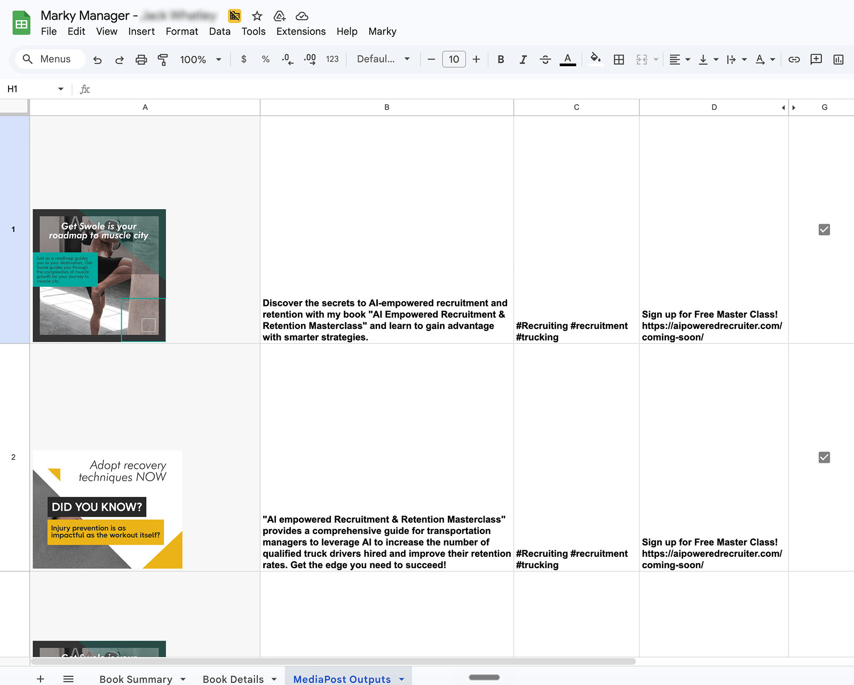Screen dimensions: 854x685
Task: Increase decimal places icon
Action: point(310,59)
